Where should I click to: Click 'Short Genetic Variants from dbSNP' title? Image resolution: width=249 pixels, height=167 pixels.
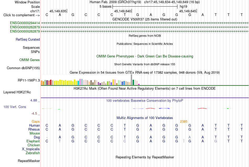point(145,64)
